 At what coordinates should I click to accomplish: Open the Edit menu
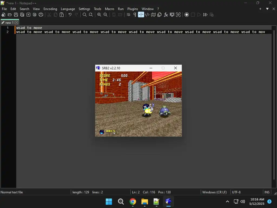13,9
